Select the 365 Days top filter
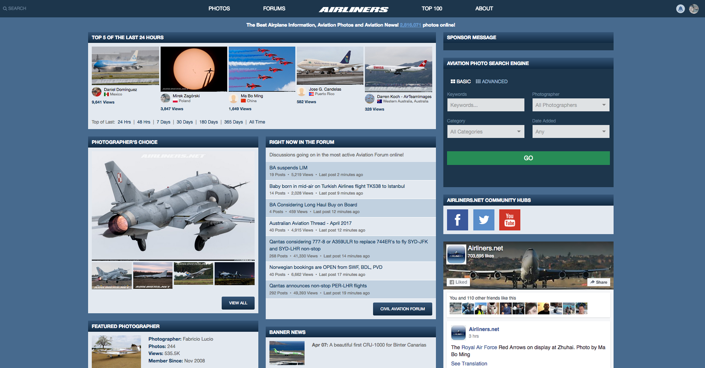Image resolution: width=705 pixels, height=368 pixels. (233, 122)
